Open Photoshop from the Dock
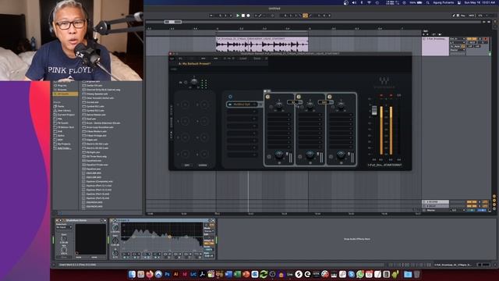Image resolution: width=499 pixels, height=281 pixels. 167,274
